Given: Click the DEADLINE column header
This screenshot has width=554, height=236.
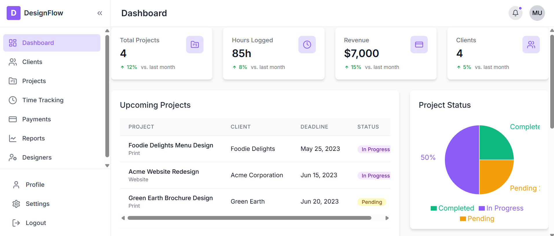Looking at the screenshot, I should 314,127.
